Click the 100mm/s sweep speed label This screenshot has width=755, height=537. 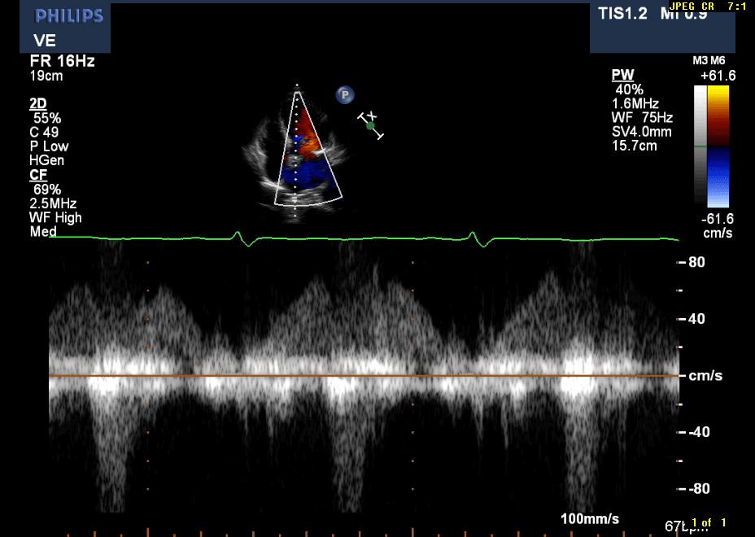pyautogui.click(x=589, y=518)
